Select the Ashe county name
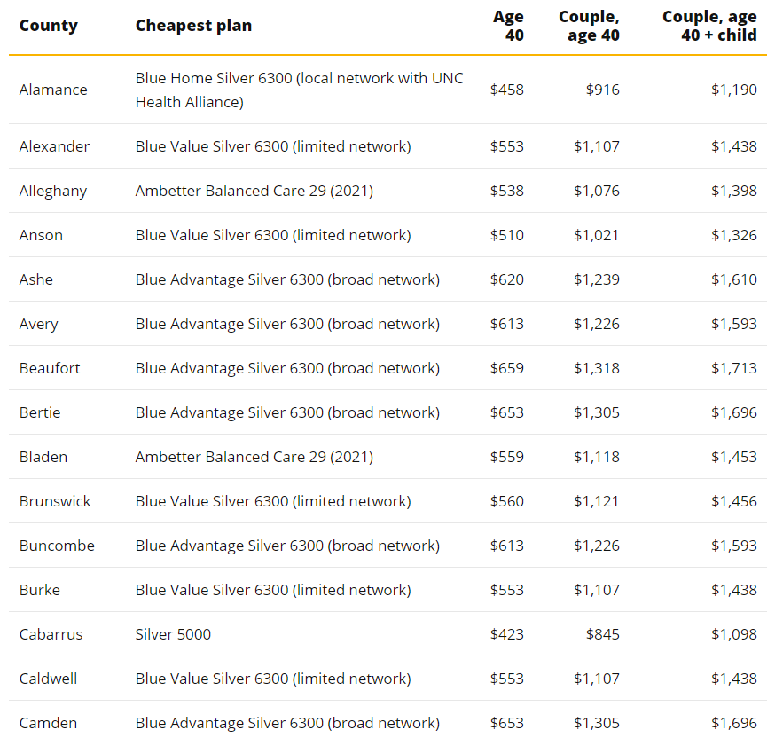The image size is (775, 738). pos(36,279)
